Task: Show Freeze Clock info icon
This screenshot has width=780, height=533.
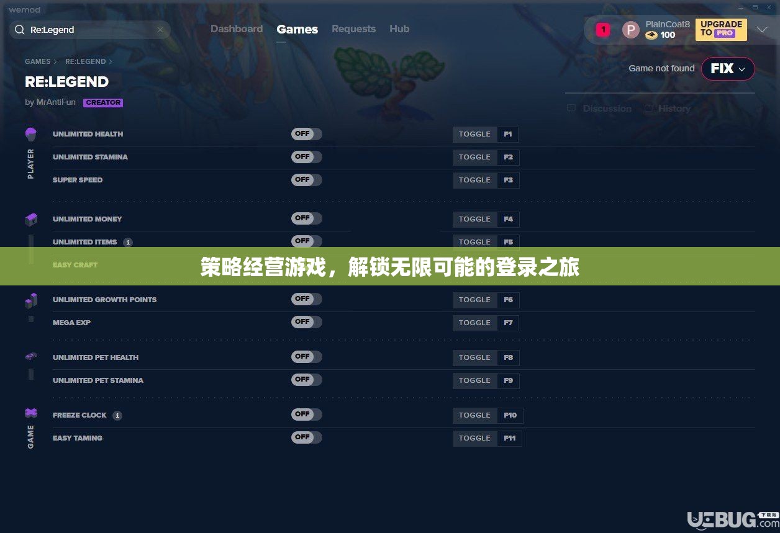Action: tap(117, 416)
